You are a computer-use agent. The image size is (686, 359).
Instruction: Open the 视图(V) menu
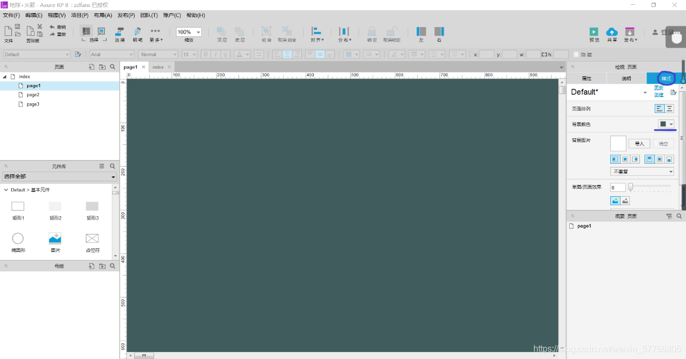[57, 15]
